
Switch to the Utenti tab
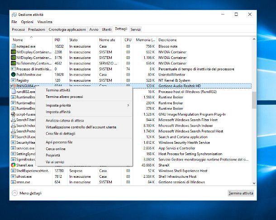[x=107, y=29]
